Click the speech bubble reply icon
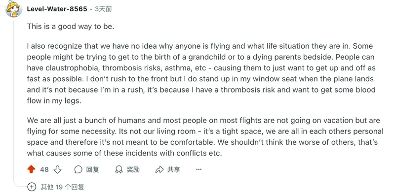The image size is (395, 195). click(x=79, y=169)
